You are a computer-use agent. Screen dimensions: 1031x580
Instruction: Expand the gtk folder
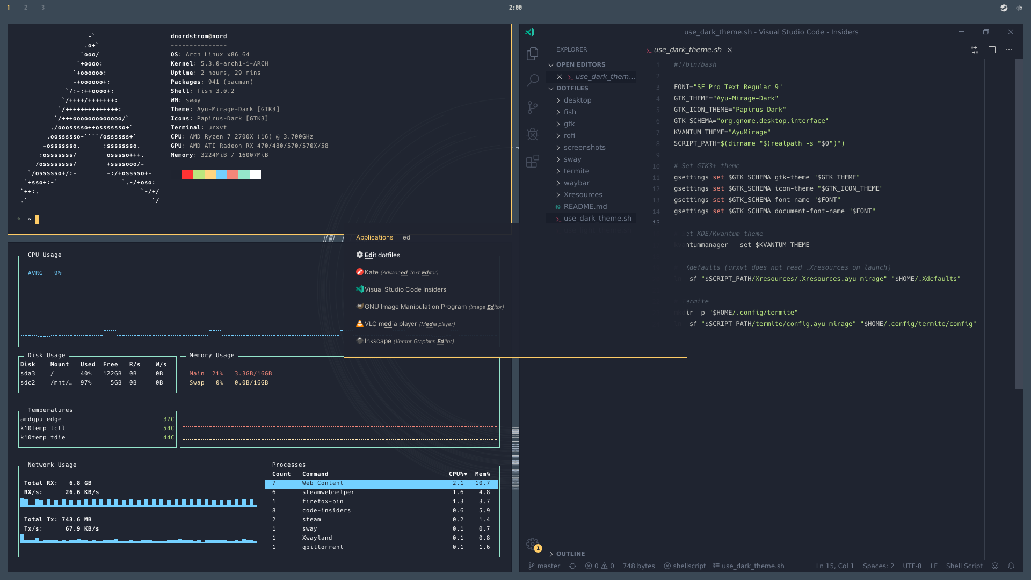coord(591,124)
